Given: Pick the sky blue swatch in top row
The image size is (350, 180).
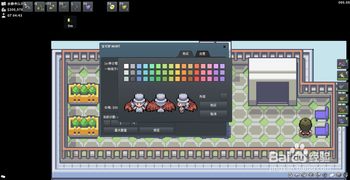Looking at the screenshot, I should coord(139,66).
